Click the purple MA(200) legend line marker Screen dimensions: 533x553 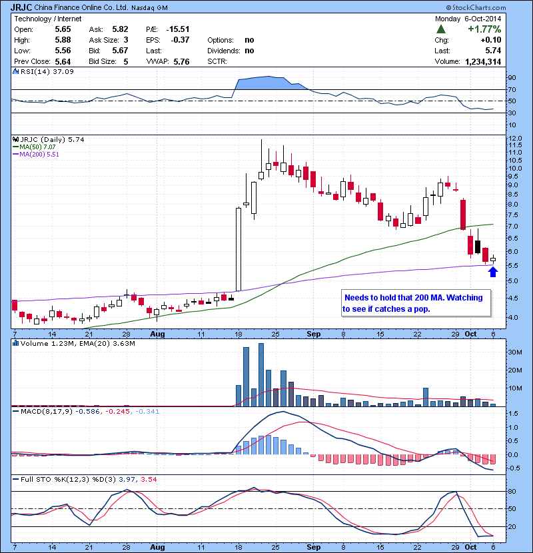[16, 155]
